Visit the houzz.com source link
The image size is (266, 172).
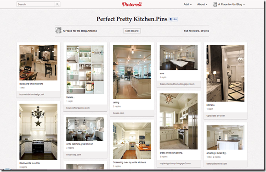pos(119,113)
